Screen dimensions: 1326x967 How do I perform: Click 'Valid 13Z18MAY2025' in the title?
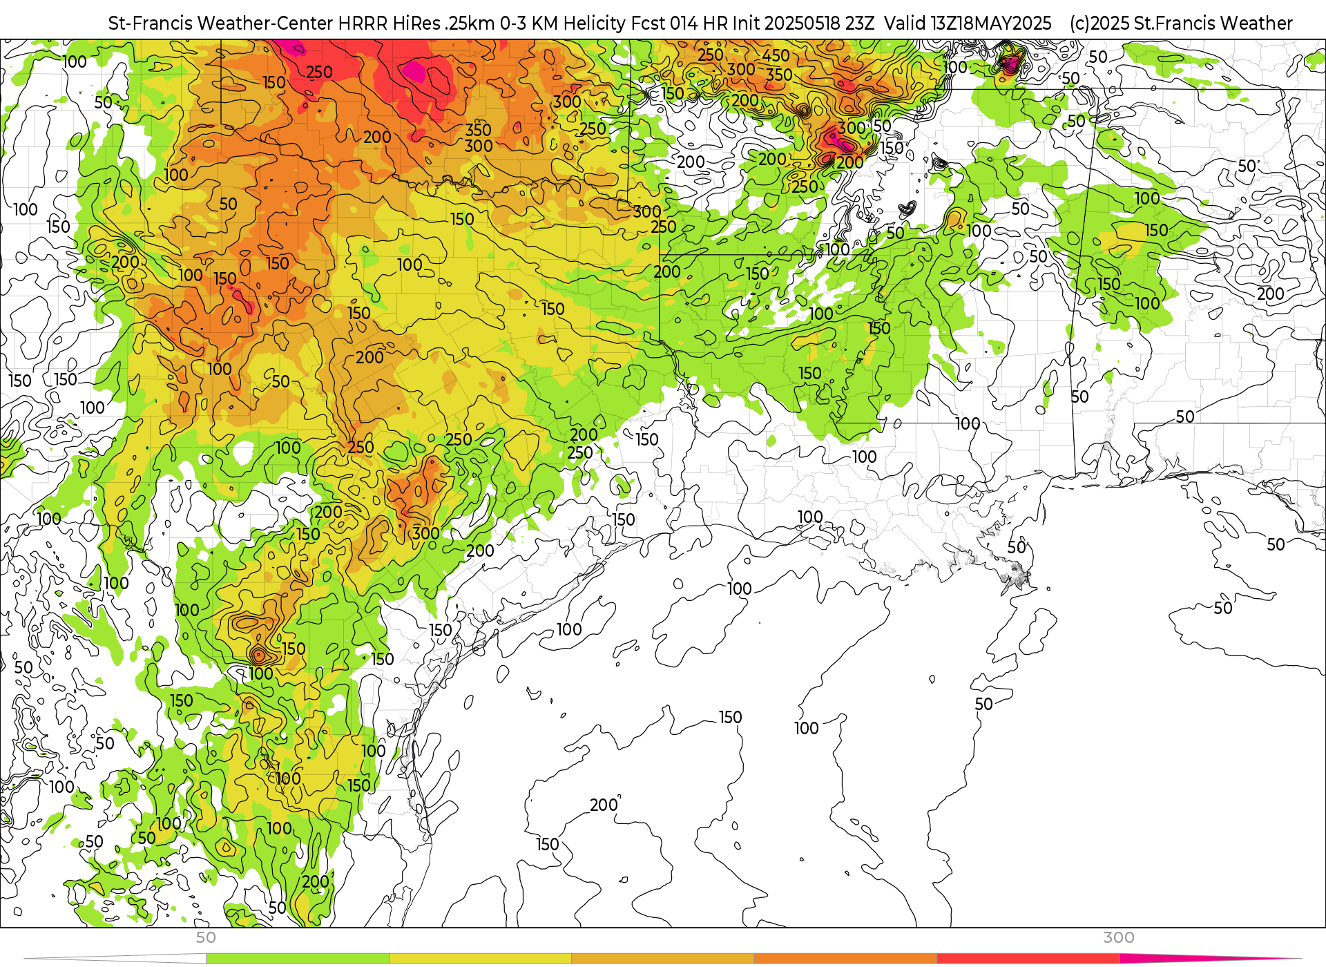click(968, 23)
